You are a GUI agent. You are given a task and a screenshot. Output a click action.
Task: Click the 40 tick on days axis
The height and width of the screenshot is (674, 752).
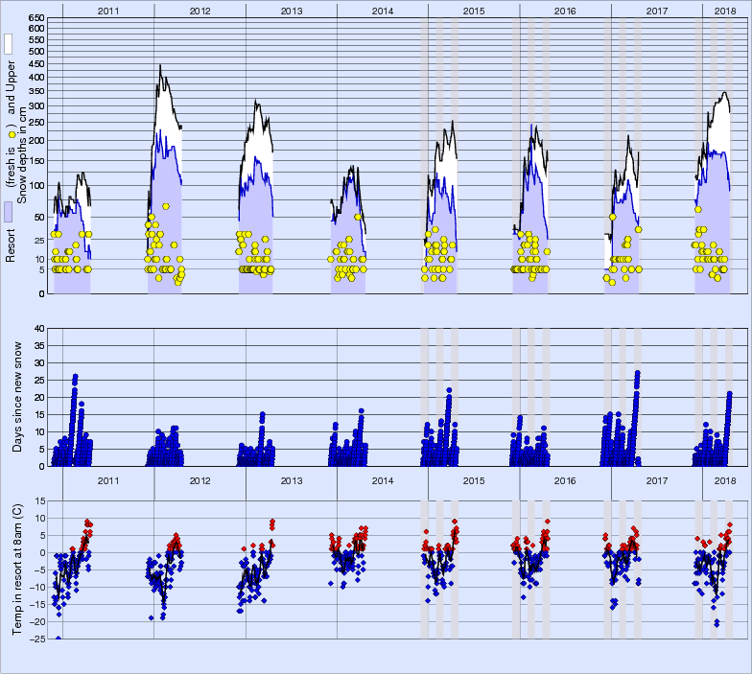pos(39,328)
